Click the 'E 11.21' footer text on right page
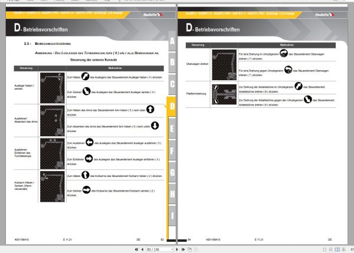This screenshot has width=354, height=253. (x=259, y=239)
